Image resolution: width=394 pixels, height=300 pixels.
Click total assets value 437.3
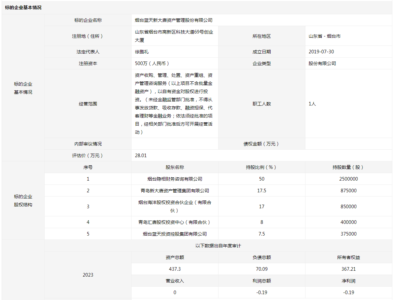[x=175, y=269]
